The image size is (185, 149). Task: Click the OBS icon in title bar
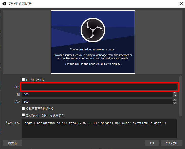point(4,4)
